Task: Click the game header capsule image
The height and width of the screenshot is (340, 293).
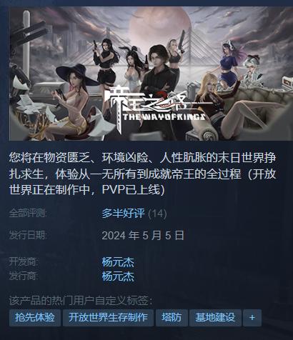Action: [151, 74]
